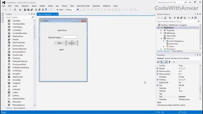Open the FILE menu

pyautogui.click(x=3, y=6)
